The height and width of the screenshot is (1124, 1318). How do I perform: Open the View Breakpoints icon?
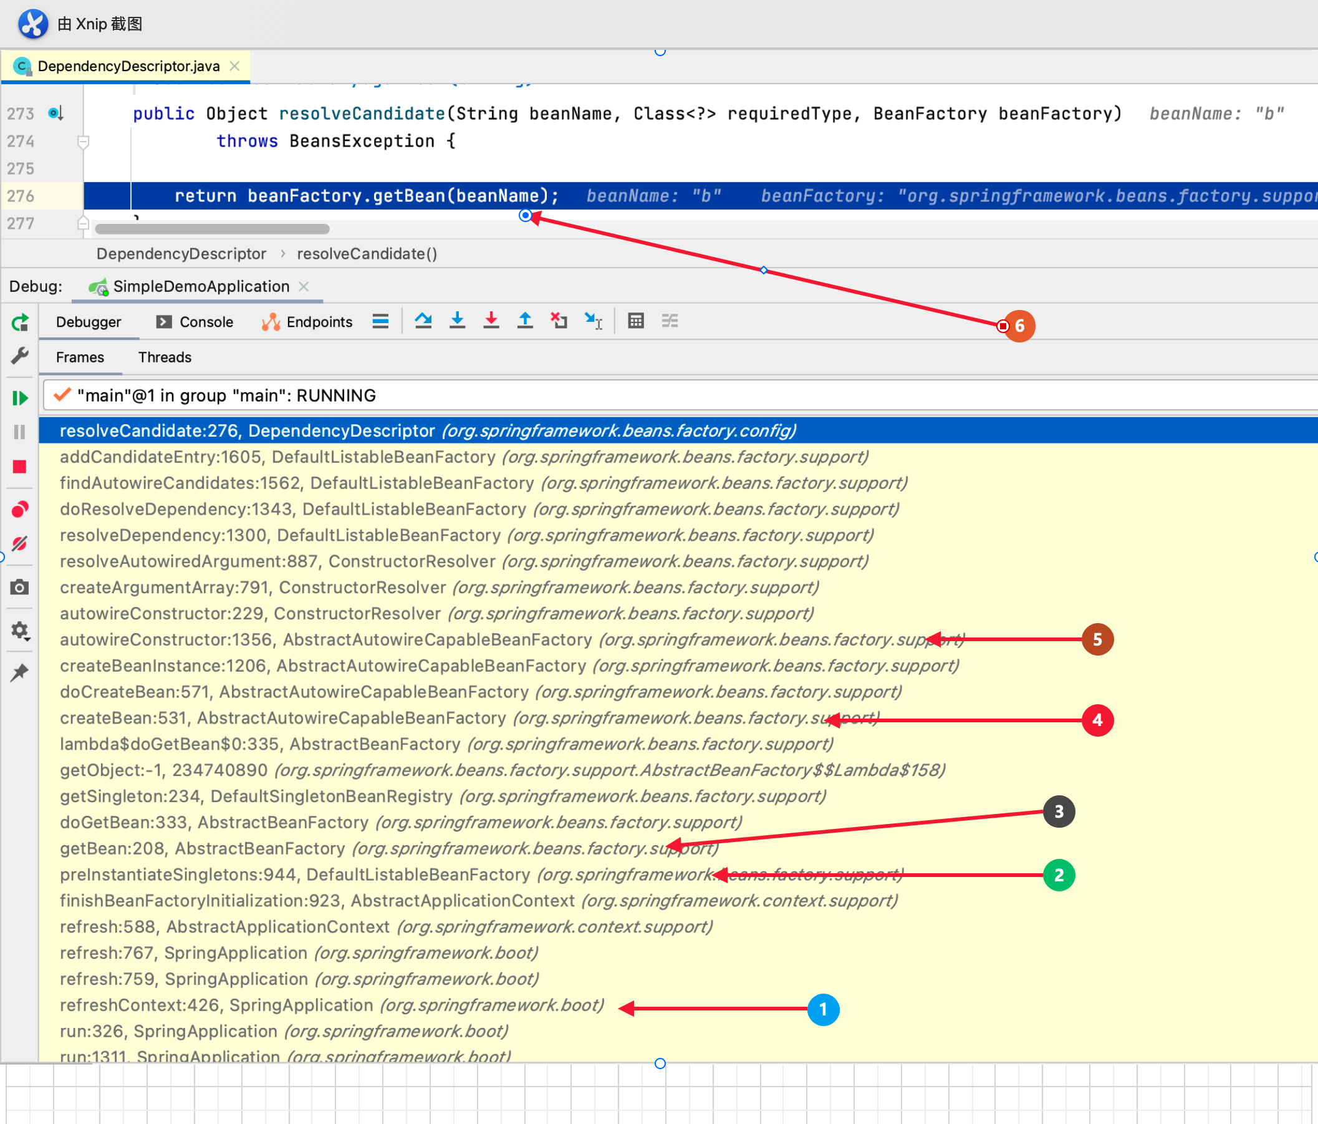(20, 509)
